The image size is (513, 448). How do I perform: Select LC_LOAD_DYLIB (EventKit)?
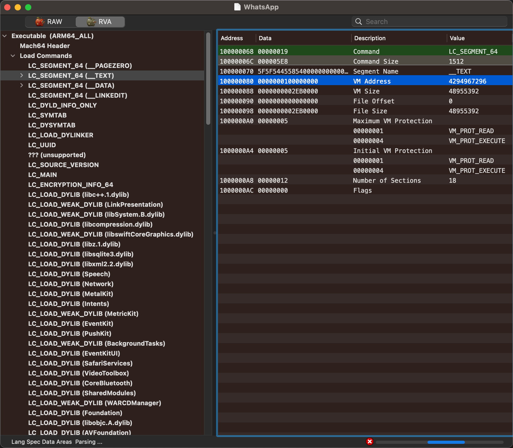tap(71, 323)
